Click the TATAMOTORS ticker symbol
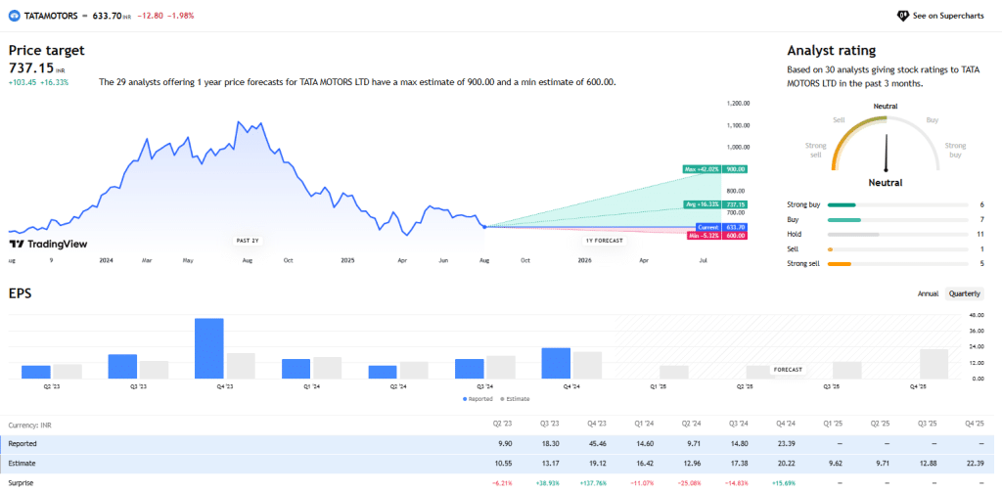 tap(53, 16)
